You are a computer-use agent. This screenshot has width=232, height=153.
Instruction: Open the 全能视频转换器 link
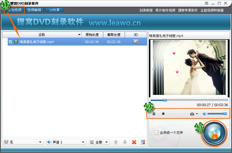212,10
